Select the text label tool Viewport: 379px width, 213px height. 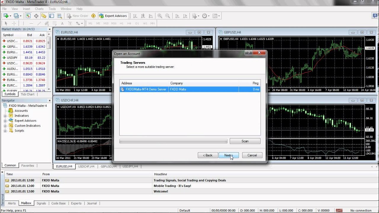click(70, 23)
